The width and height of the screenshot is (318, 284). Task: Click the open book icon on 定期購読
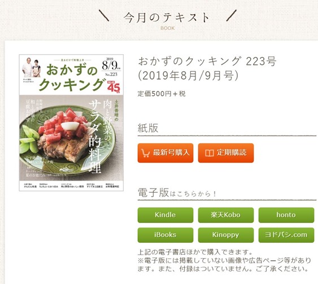click(210, 153)
